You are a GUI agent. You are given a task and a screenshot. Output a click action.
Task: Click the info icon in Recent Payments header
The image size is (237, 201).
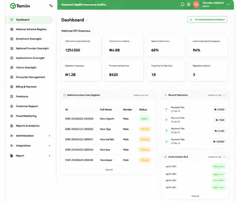pos(224,95)
